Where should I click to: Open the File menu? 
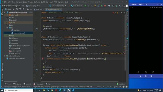[x=5, y=2]
